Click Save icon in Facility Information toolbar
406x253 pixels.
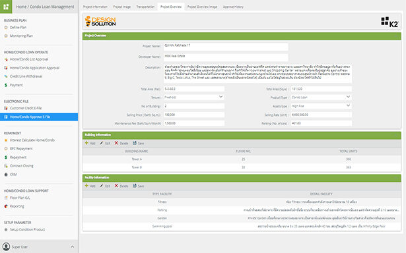[135, 186]
